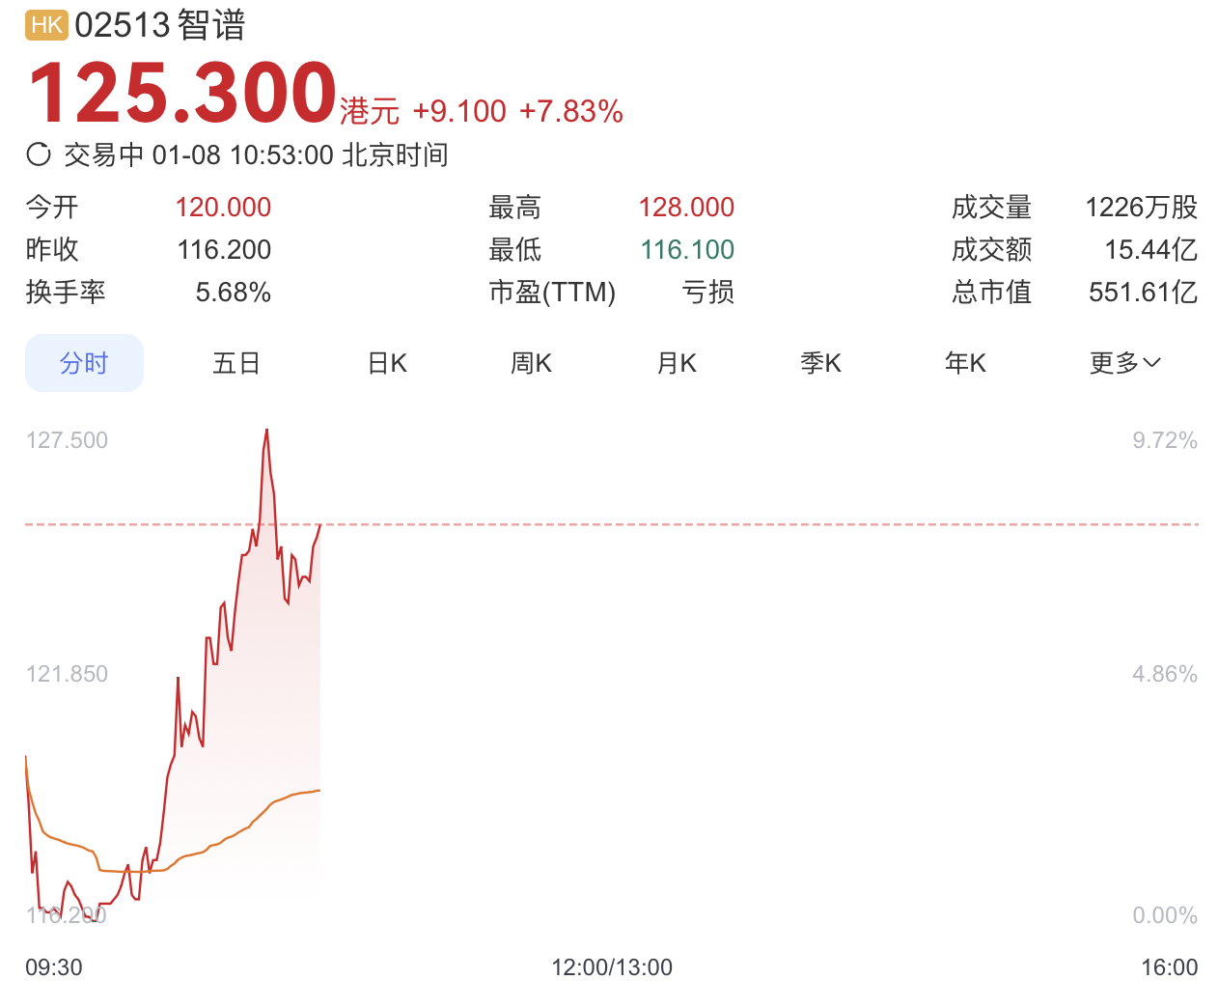Select the 分时 chart tab
This screenshot has height=1008, width=1218.
pyautogui.click(x=84, y=363)
